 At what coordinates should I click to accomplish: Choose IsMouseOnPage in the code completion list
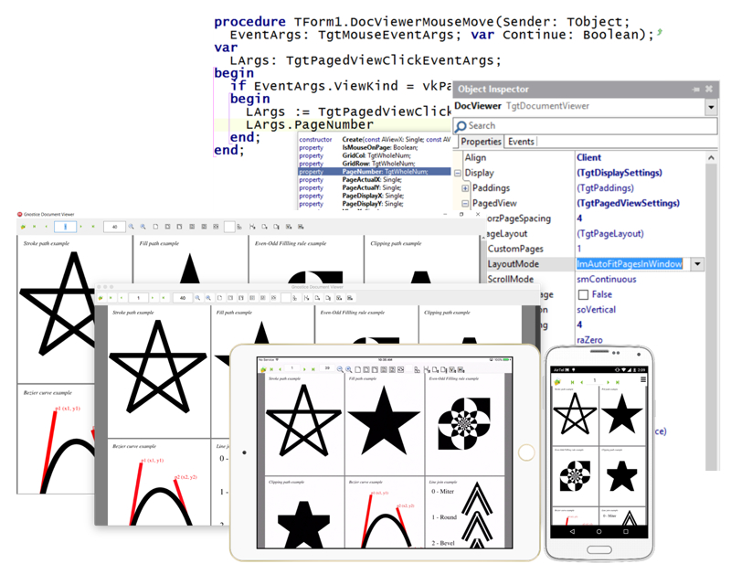pos(375,147)
